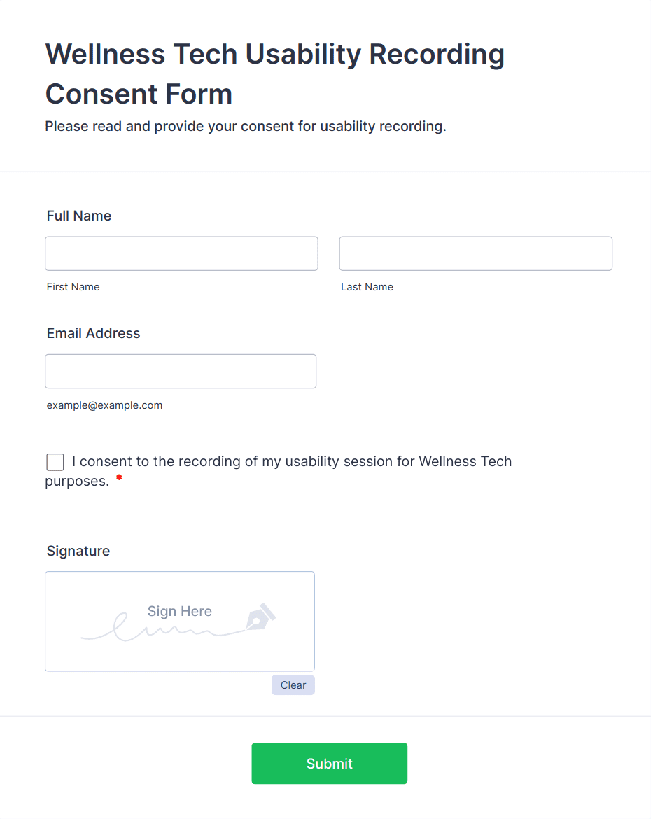Tick the recording consent checkbox

tap(55, 462)
